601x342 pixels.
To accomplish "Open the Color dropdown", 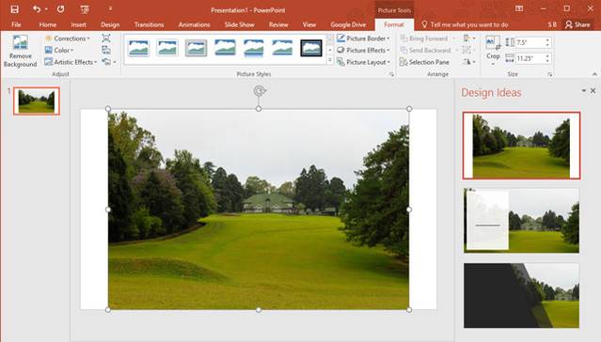I will click(x=59, y=50).
